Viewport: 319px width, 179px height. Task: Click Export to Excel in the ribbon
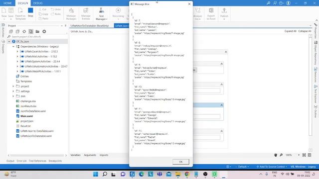(211, 14)
